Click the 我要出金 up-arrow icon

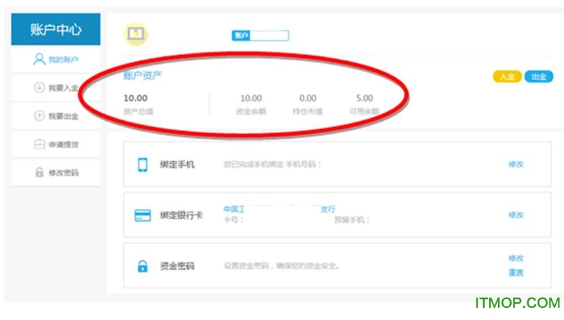click(x=39, y=115)
